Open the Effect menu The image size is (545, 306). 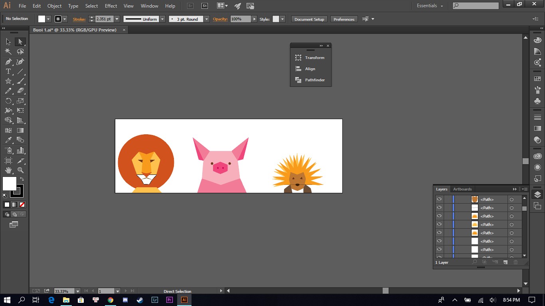[111, 6]
